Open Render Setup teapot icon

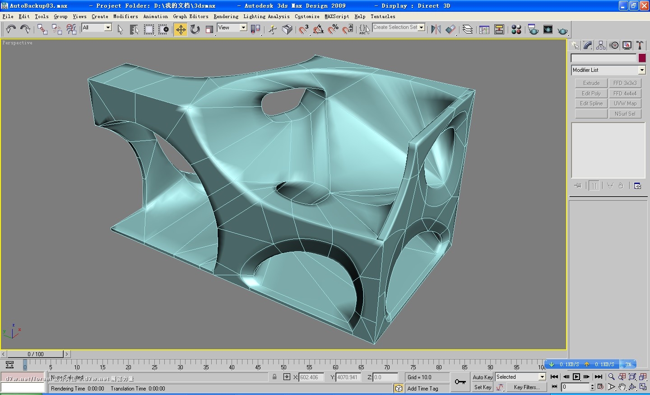533,29
